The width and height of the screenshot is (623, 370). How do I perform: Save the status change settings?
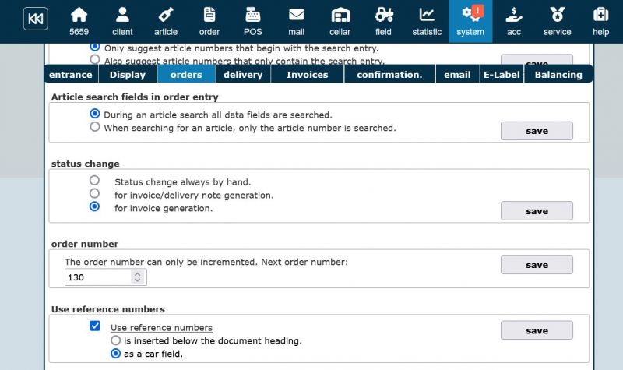[x=537, y=211]
